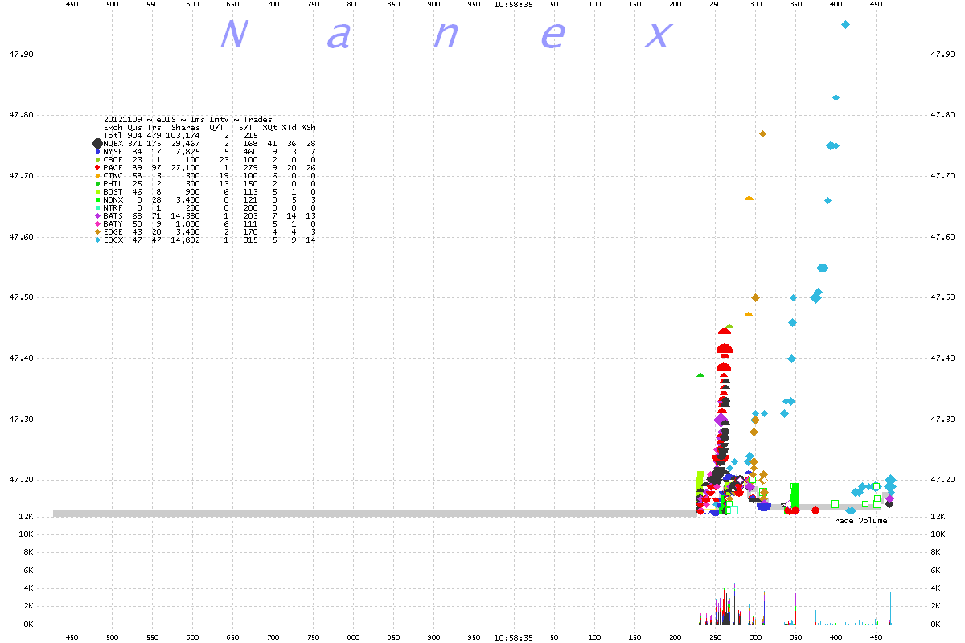Click the NYSE blue dot legend marker
Viewport: 965px width, 643px height.
tap(97, 151)
